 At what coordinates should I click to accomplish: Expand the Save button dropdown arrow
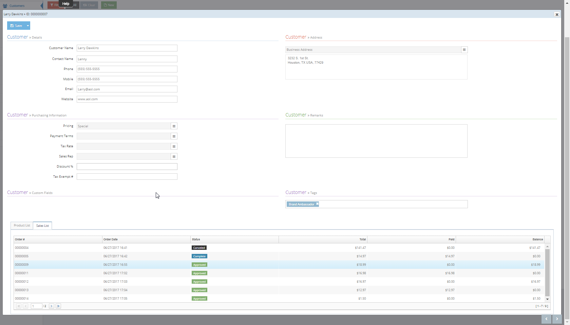point(28,25)
